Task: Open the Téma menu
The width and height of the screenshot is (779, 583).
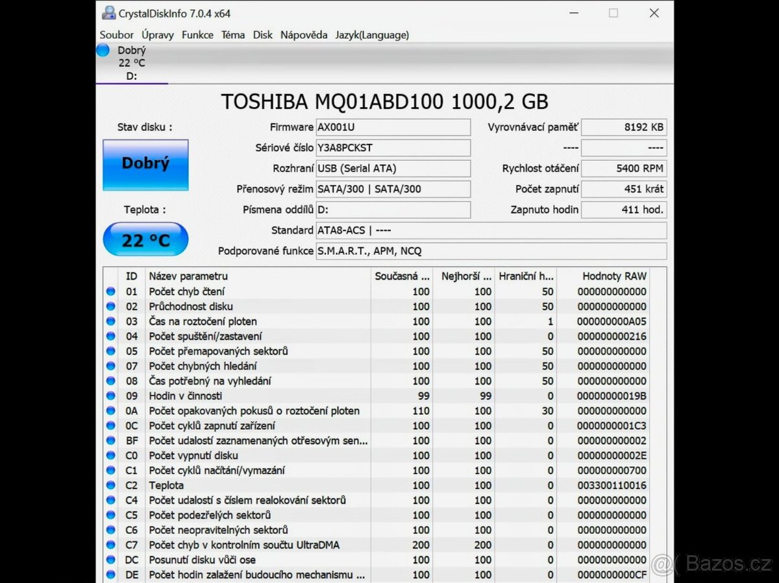Action: tap(233, 35)
